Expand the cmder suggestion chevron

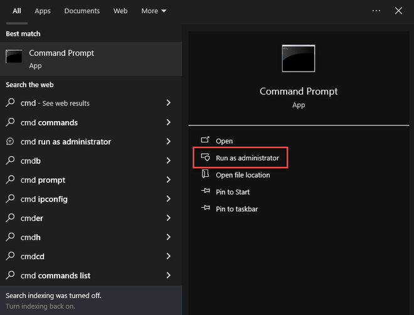click(x=169, y=218)
